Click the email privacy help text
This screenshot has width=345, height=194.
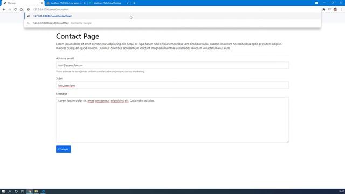(100, 72)
